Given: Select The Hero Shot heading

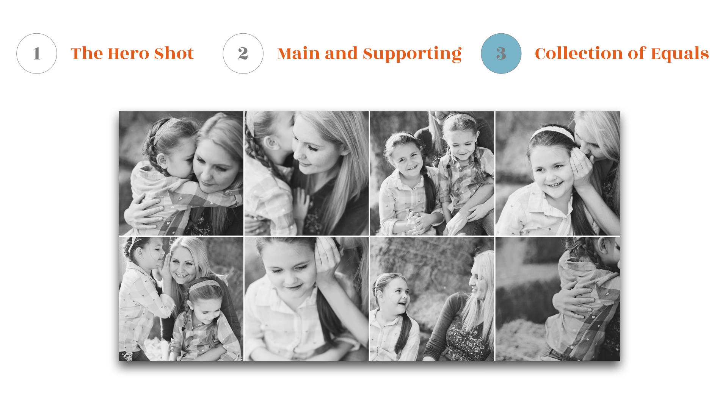Looking at the screenshot, I should click(132, 53).
